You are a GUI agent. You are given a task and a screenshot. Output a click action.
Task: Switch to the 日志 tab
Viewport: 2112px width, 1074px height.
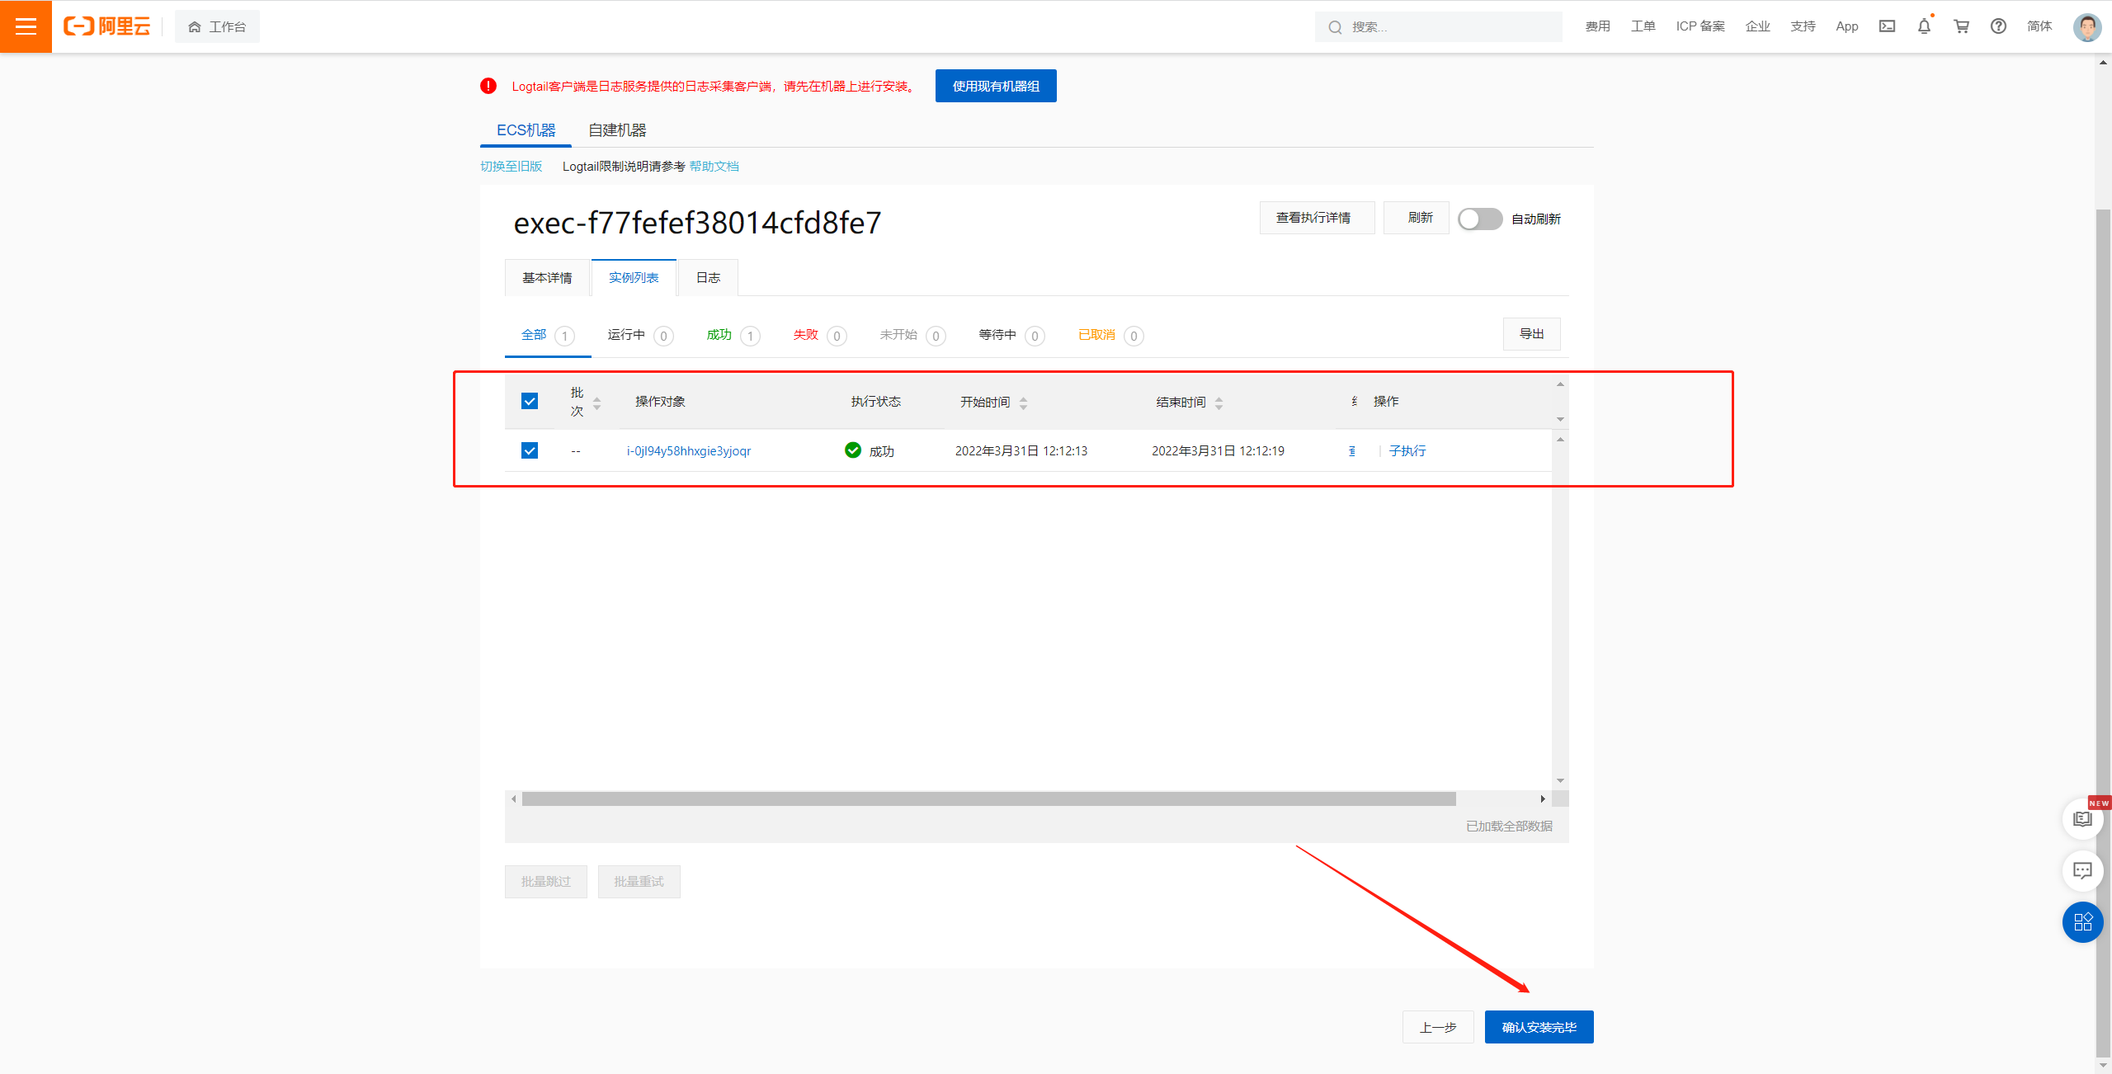click(x=708, y=278)
